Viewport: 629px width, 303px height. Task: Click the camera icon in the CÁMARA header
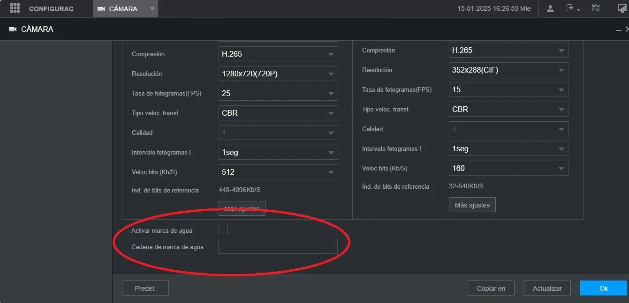pyautogui.click(x=13, y=29)
